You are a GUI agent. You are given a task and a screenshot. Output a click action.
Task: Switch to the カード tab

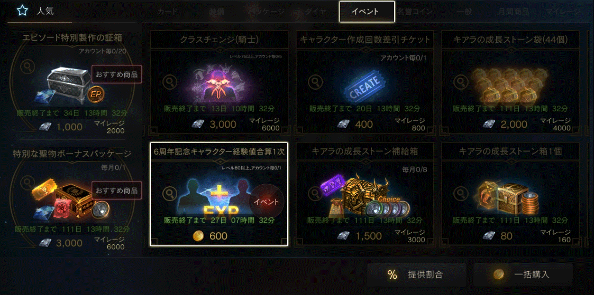click(x=167, y=11)
